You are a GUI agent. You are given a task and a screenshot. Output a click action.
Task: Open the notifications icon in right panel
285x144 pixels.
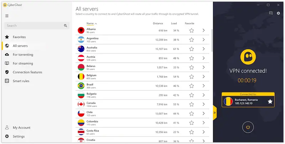click(x=271, y=13)
